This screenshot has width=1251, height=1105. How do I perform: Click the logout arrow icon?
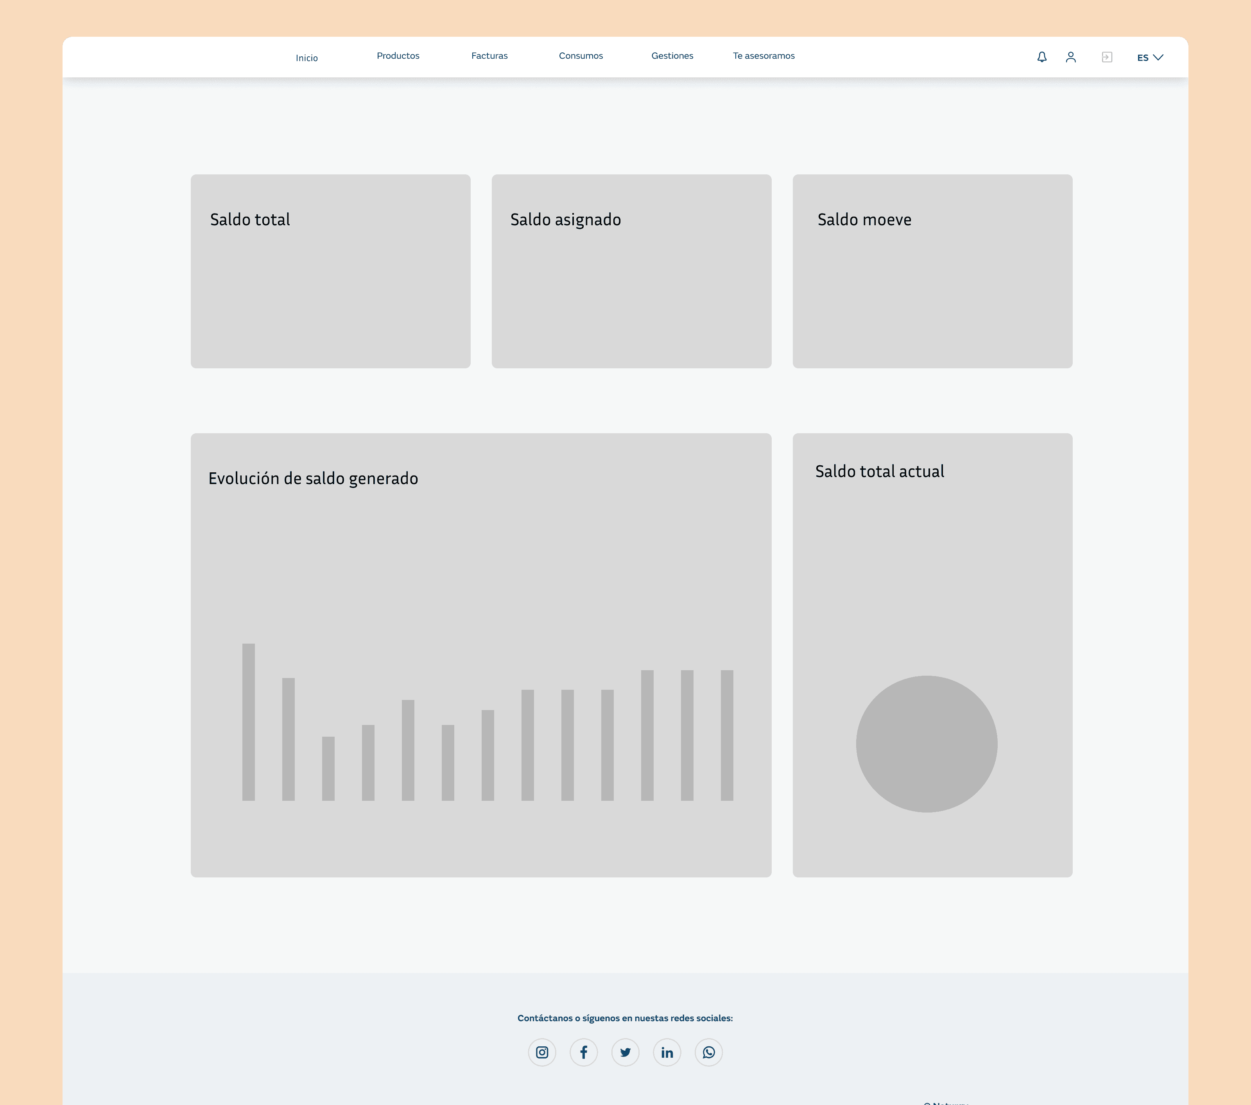(x=1107, y=57)
